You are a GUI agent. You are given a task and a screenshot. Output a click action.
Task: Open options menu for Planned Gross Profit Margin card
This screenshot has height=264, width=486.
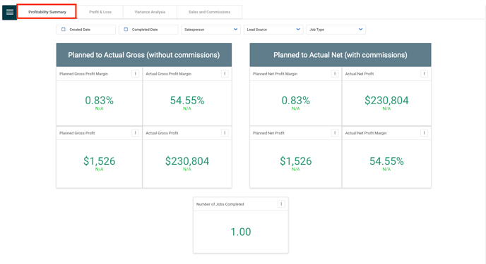[x=136, y=73]
